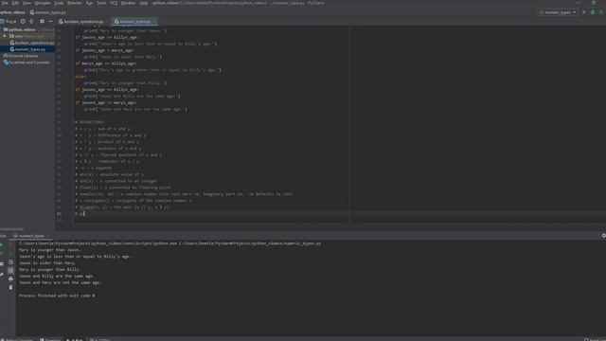Open the Python Console tool window
The width and height of the screenshot is (606, 341).
click(17, 339)
